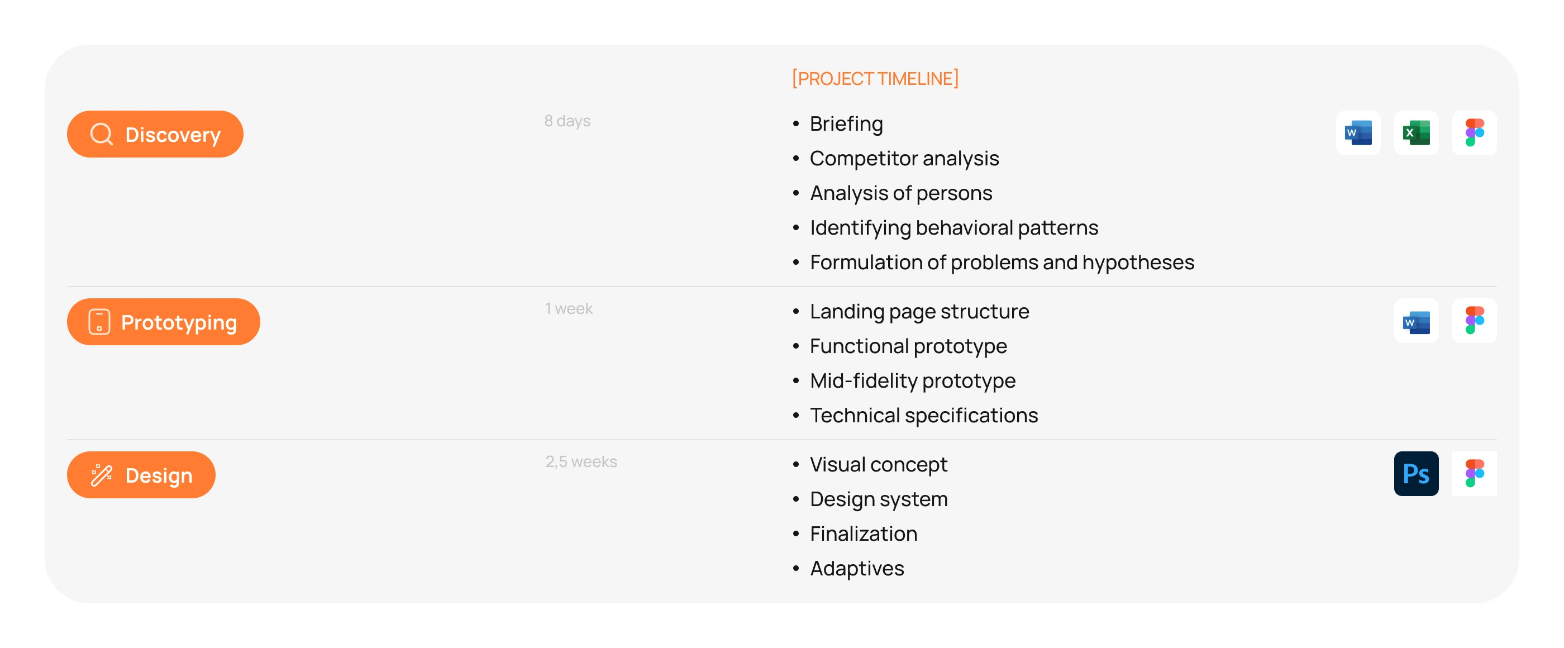Click the magic wand icon in Design badge
This screenshot has height=648, width=1564.
tap(102, 475)
